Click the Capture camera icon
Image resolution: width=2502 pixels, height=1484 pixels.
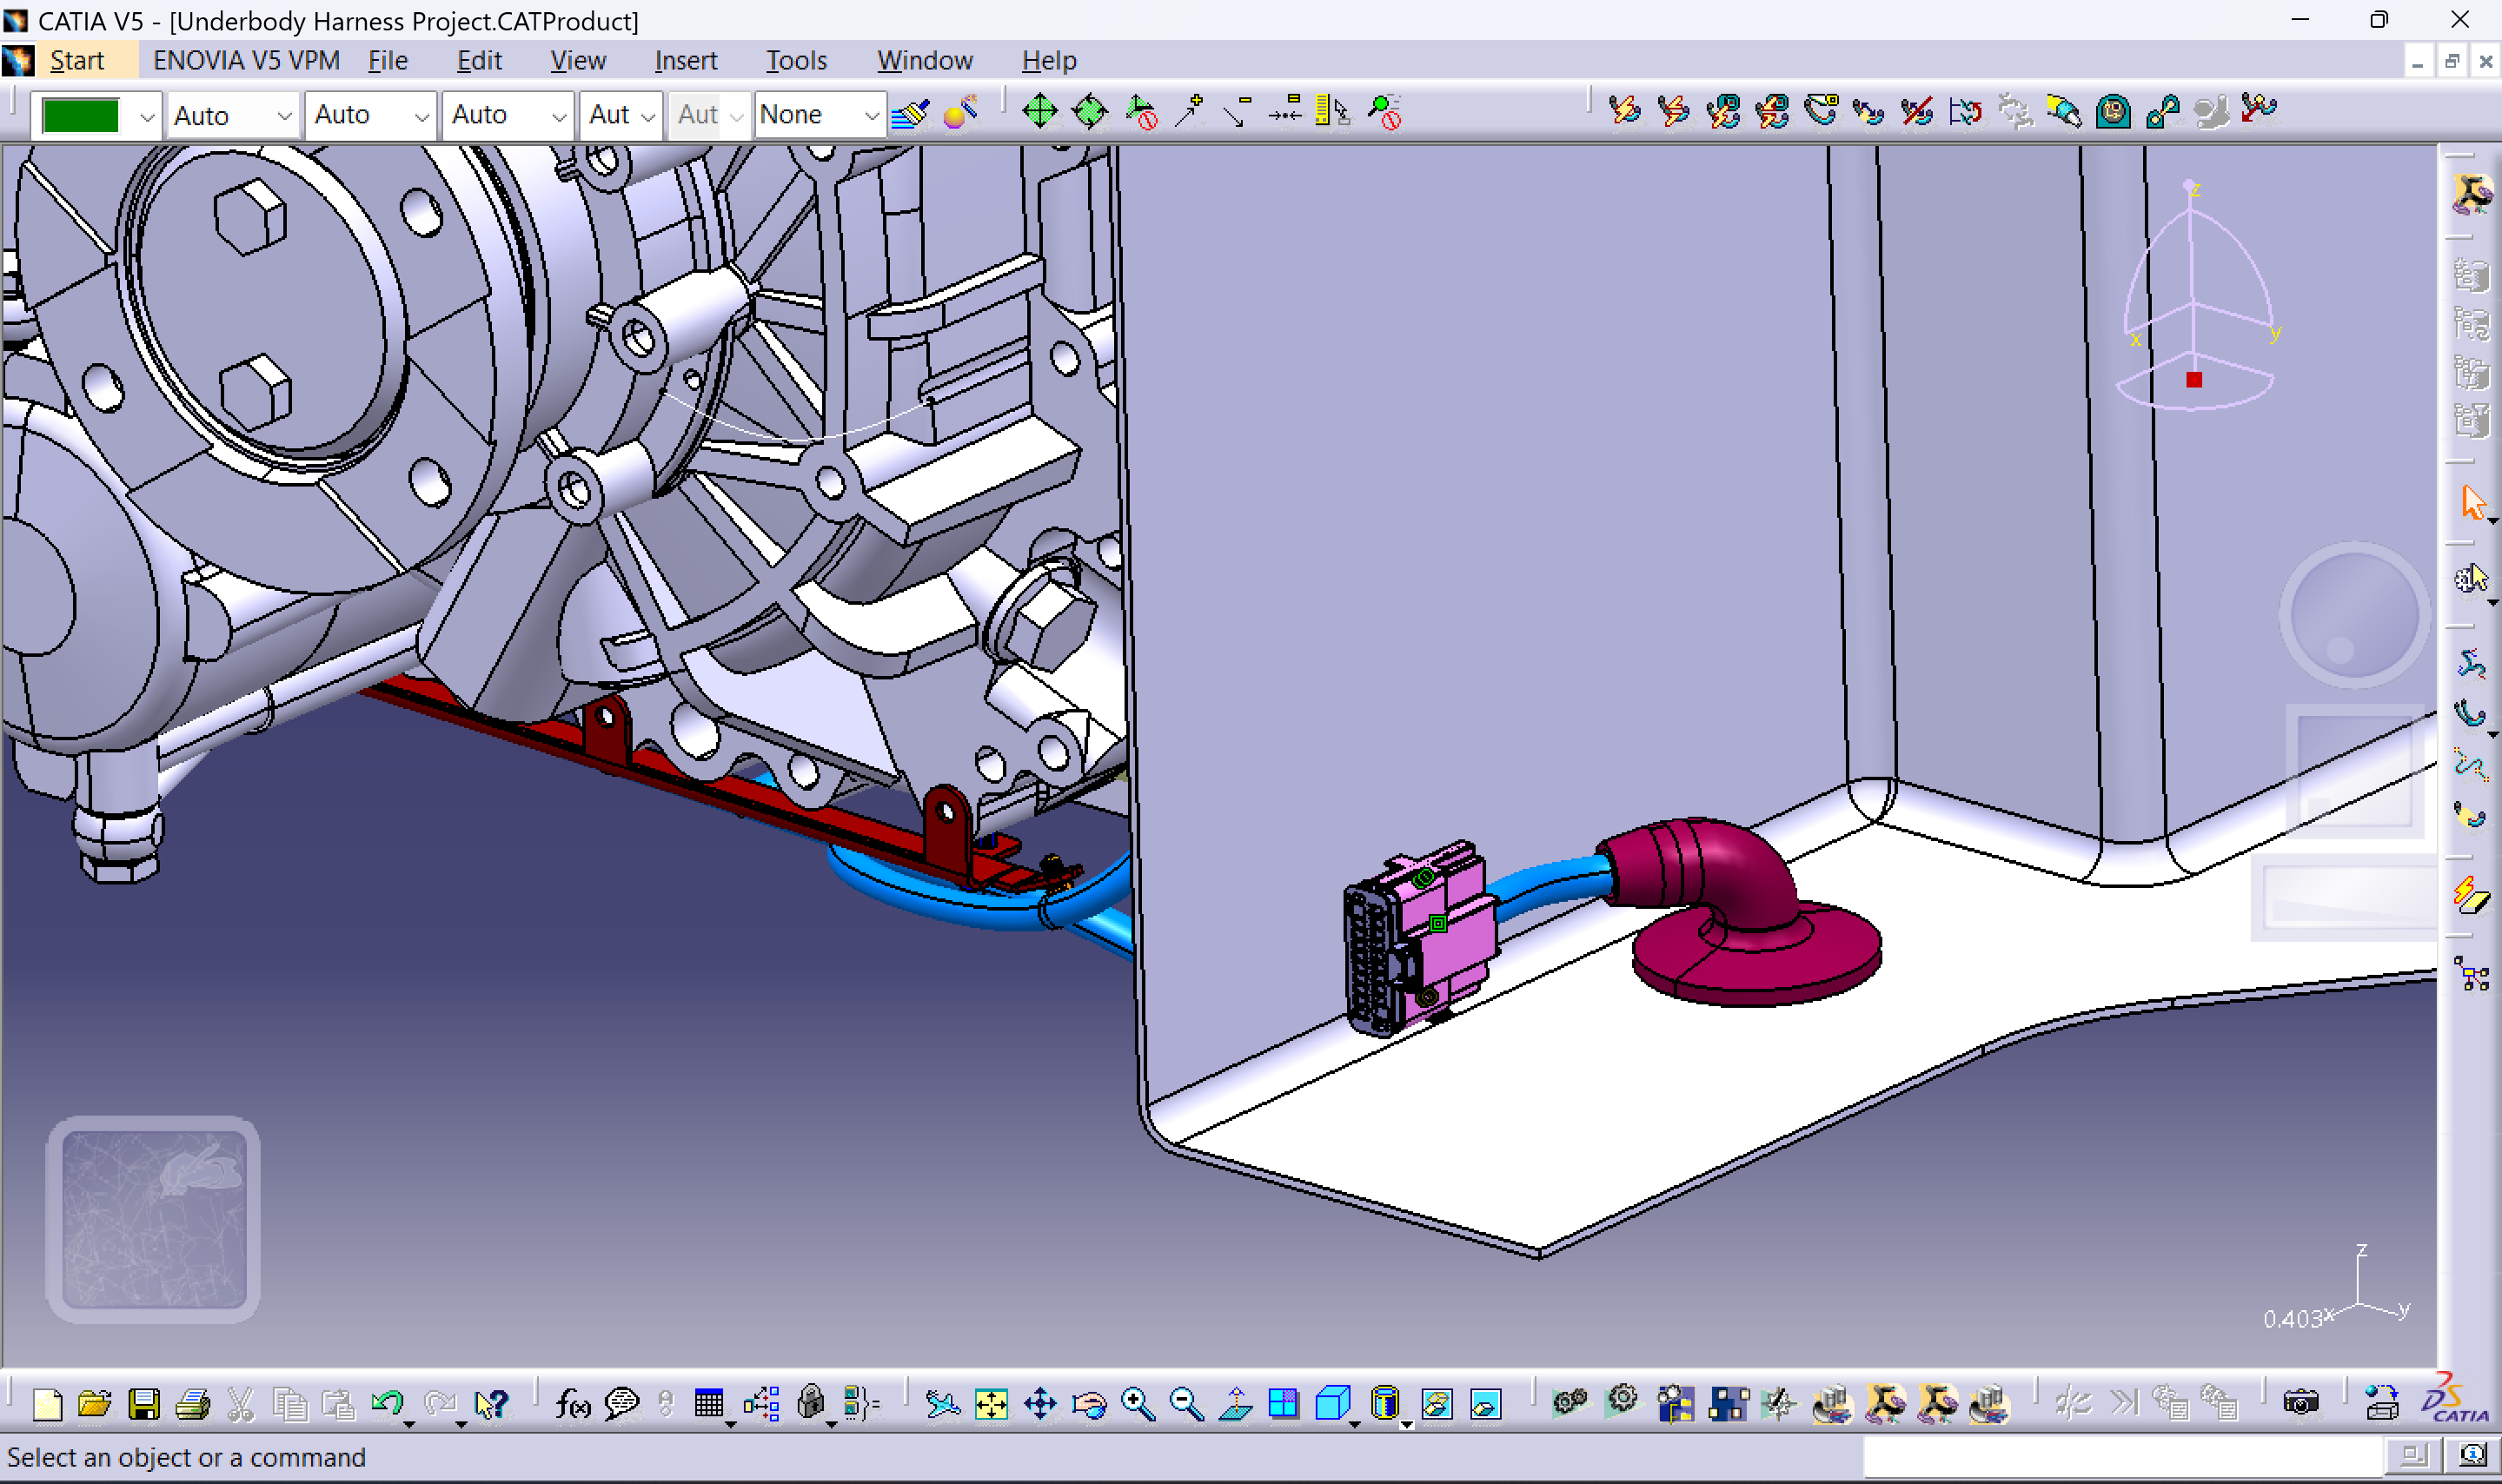point(2300,1404)
